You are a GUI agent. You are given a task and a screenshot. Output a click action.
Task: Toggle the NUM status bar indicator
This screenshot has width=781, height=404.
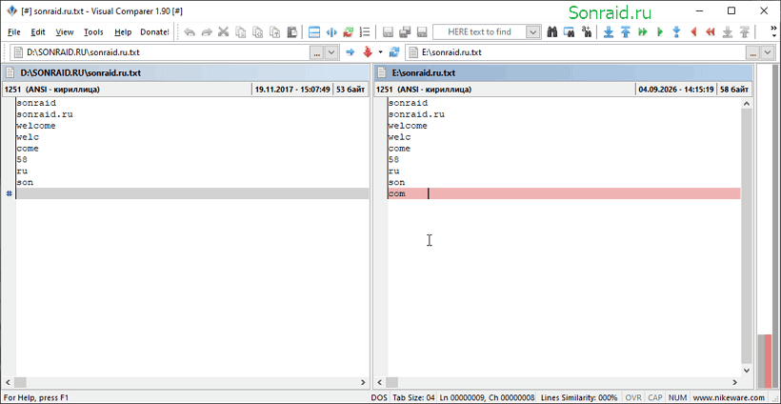pos(676,397)
